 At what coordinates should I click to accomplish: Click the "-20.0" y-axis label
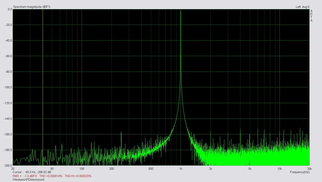coord(9,25)
